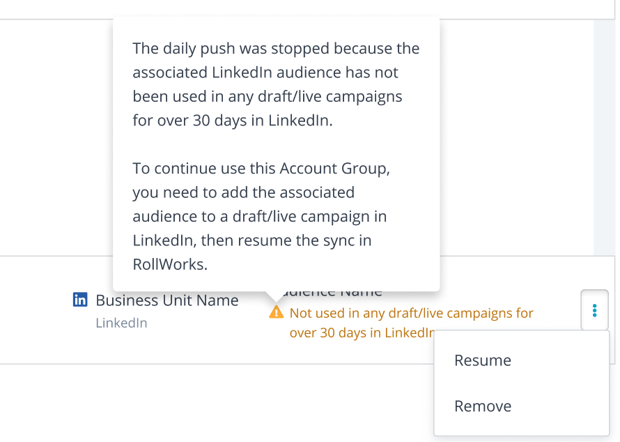Open the three-dot options menu
Image resolution: width=620 pixels, height=442 pixels.
click(x=594, y=310)
